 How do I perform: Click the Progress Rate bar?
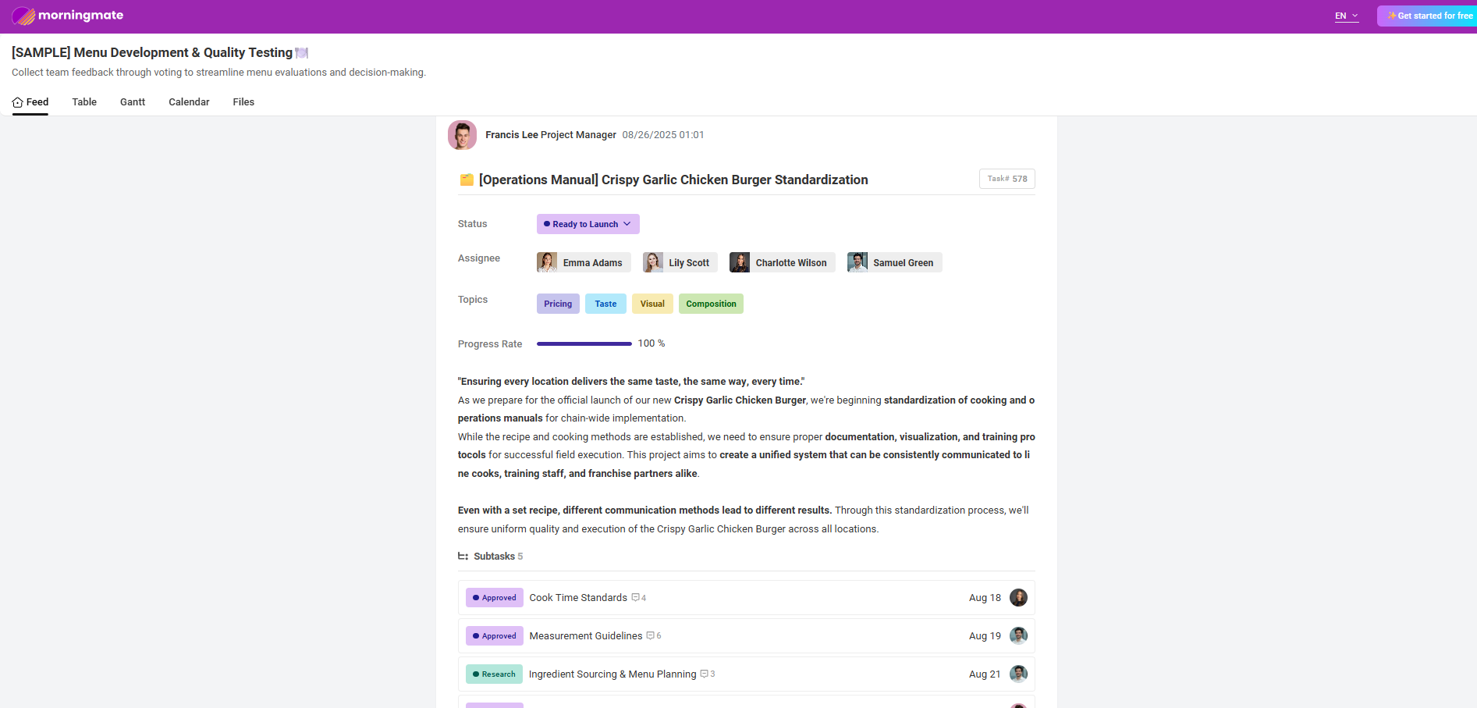[584, 343]
